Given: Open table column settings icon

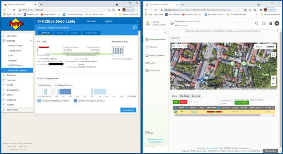Looking at the screenshot, I should [x=273, y=108].
